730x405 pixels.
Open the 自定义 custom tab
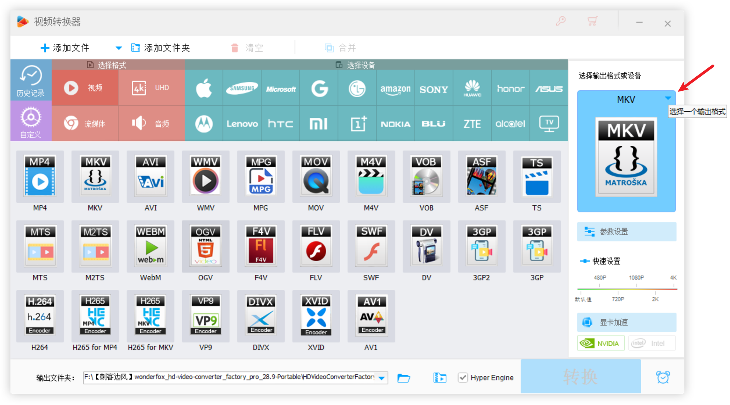31,121
